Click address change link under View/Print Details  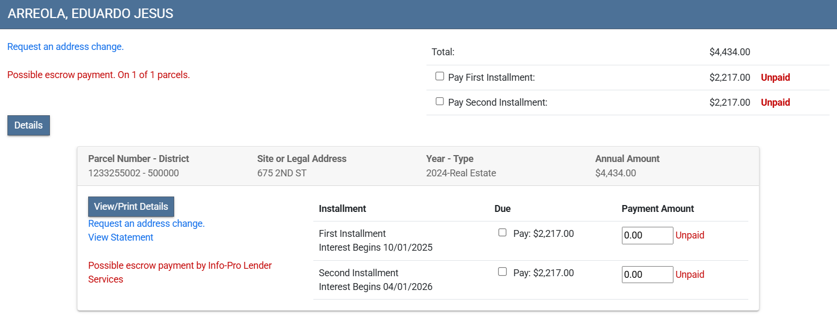click(146, 224)
